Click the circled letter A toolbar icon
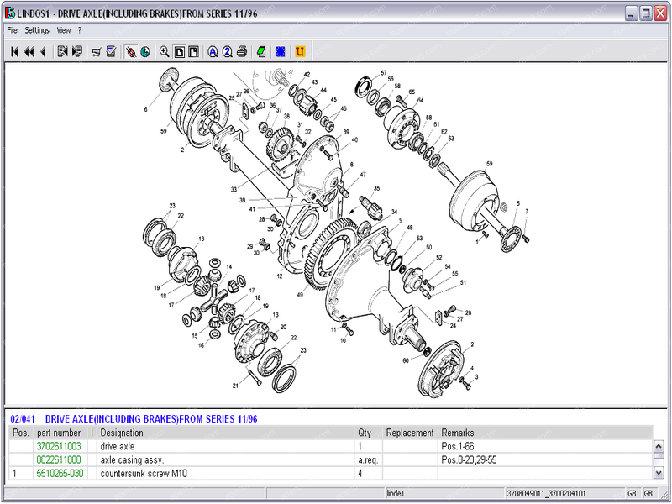 (213, 52)
